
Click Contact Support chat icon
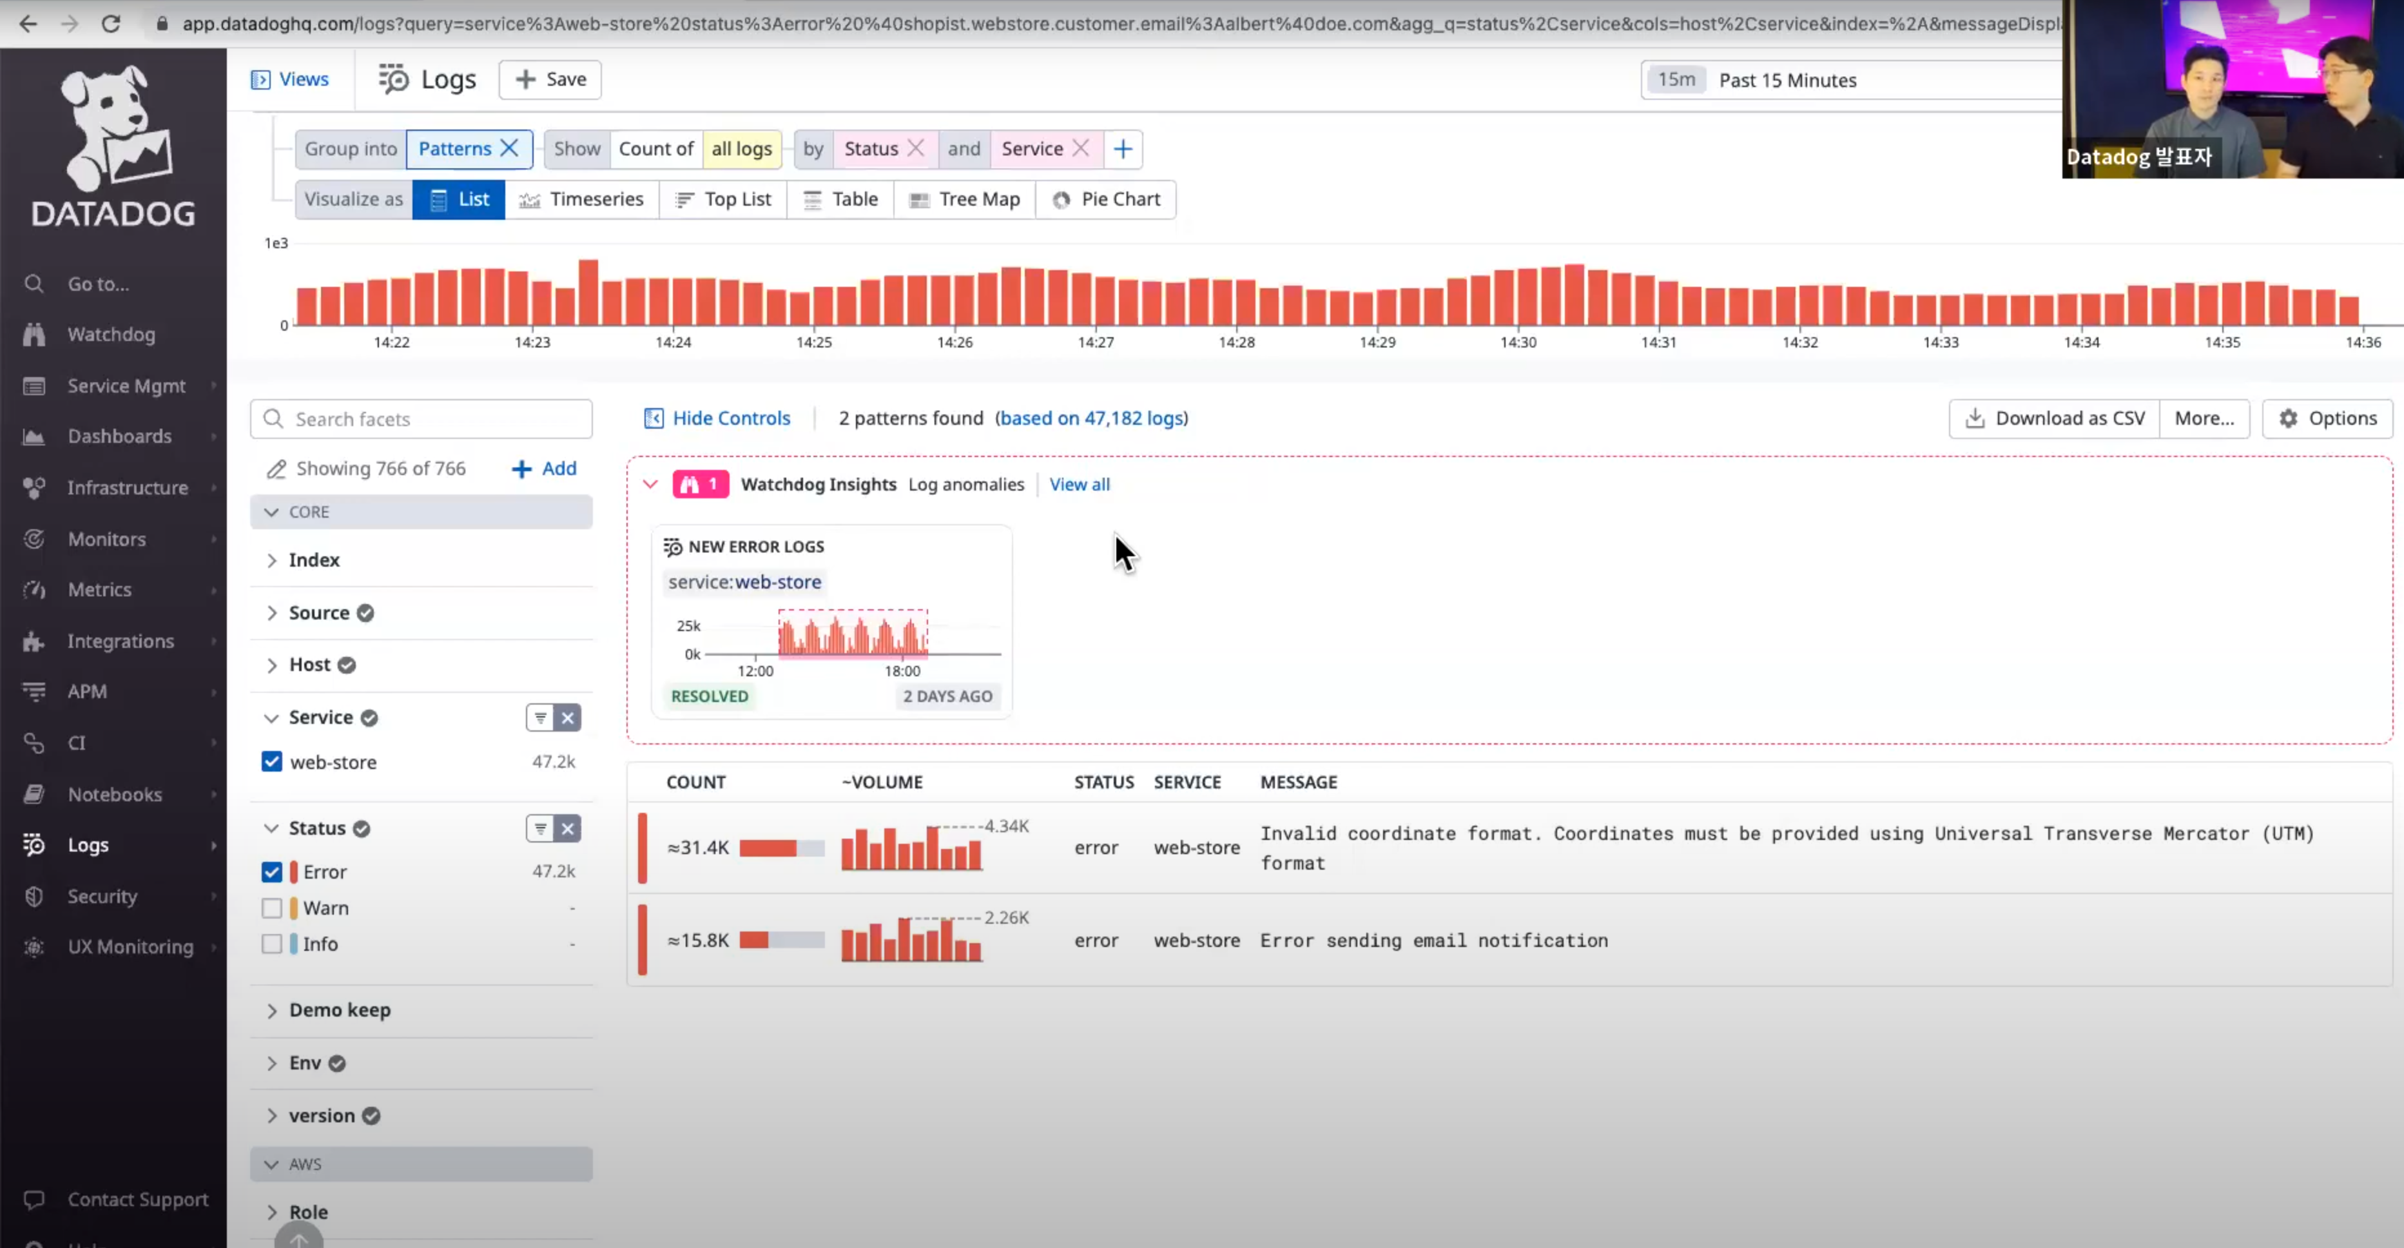tap(35, 1200)
